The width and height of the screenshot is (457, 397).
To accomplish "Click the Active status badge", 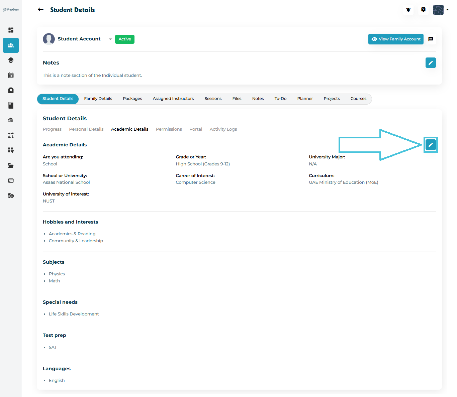I will click(x=124, y=39).
